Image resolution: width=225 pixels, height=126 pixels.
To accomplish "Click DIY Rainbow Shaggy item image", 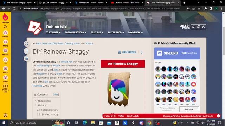I will tap(119, 90).
